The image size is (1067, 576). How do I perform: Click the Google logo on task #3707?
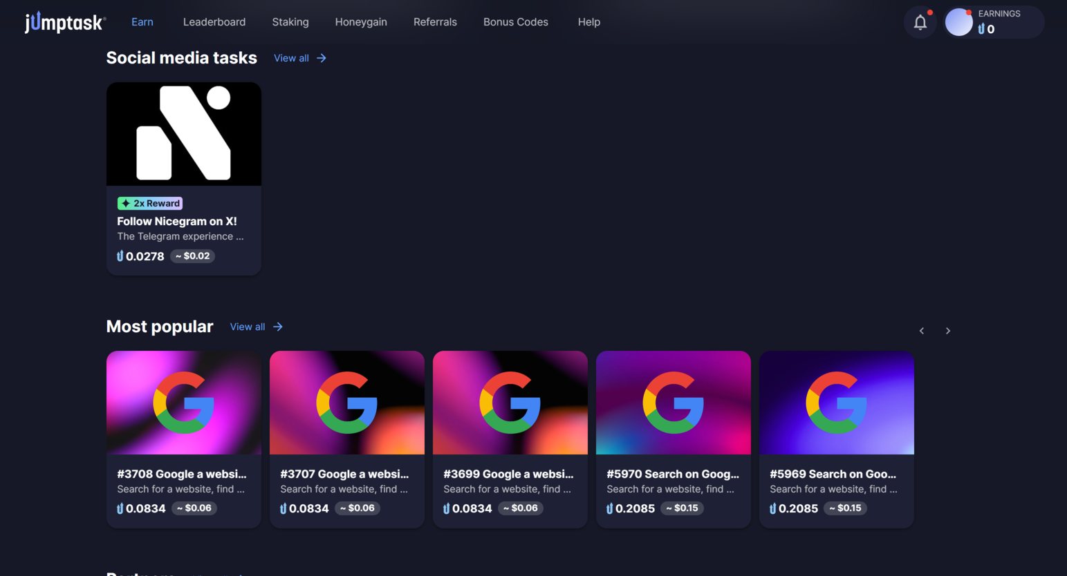click(346, 403)
